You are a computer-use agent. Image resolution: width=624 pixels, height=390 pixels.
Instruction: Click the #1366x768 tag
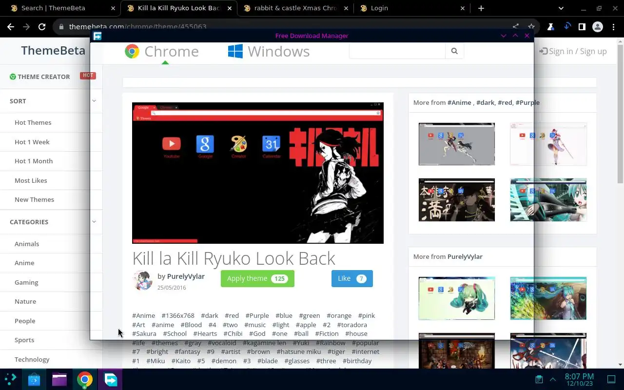178,315
